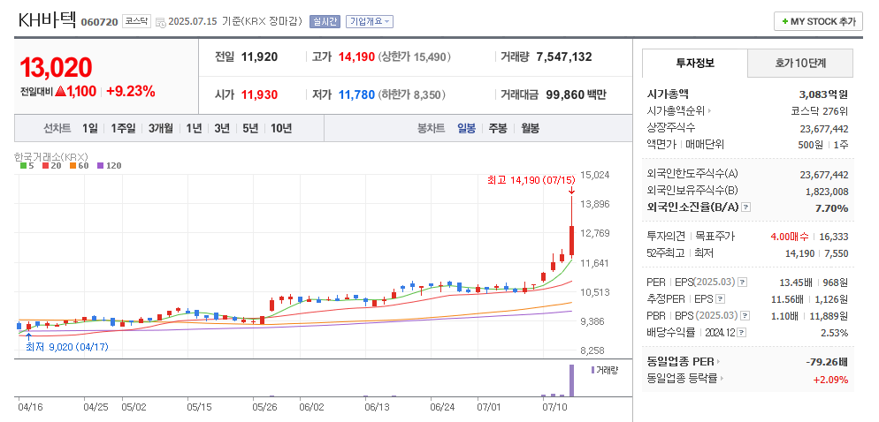This screenshot has width=879, height=422.
Task: Click help icon next to 배당수익률 2024.12
Action: point(742,333)
